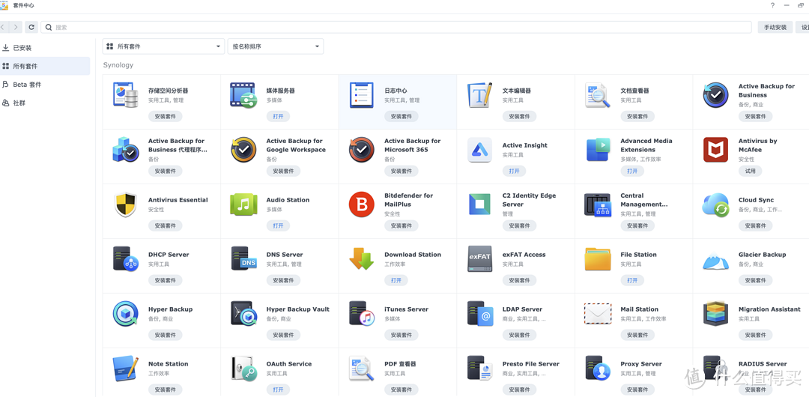This screenshot has height=397, width=809.
Task: Click 打开 under Active Insight
Action: coord(514,171)
